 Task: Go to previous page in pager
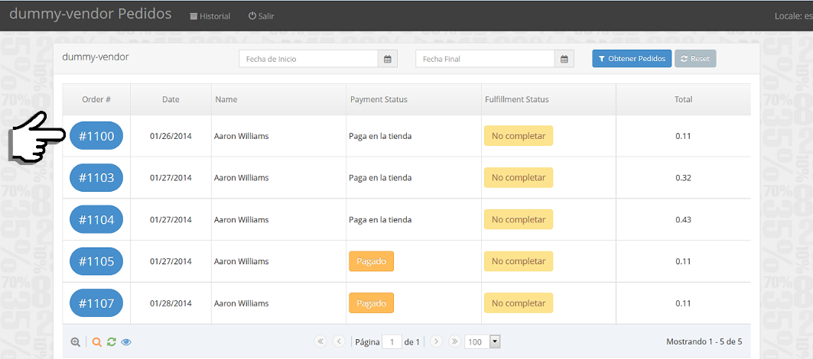(x=339, y=341)
